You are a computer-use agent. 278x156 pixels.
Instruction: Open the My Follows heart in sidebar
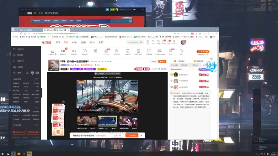tap(14, 49)
